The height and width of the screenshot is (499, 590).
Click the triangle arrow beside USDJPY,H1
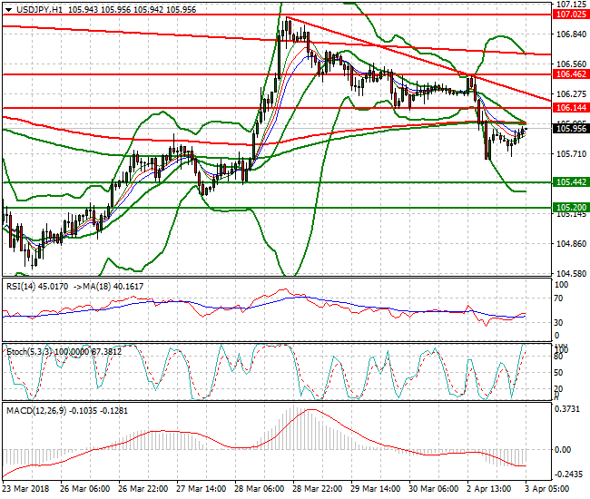(8, 10)
